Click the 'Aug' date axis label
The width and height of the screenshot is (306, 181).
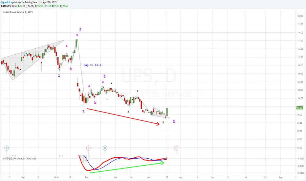pyautogui.click(x=280, y=177)
